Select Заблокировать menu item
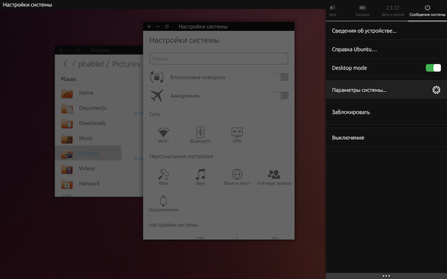The image size is (447, 279). pos(386,112)
